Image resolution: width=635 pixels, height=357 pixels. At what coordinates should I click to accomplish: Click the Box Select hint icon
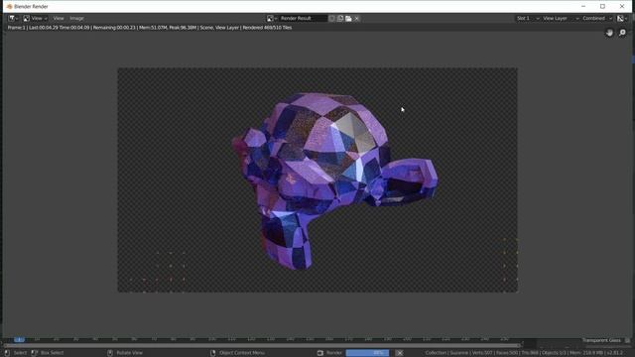coord(35,353)
